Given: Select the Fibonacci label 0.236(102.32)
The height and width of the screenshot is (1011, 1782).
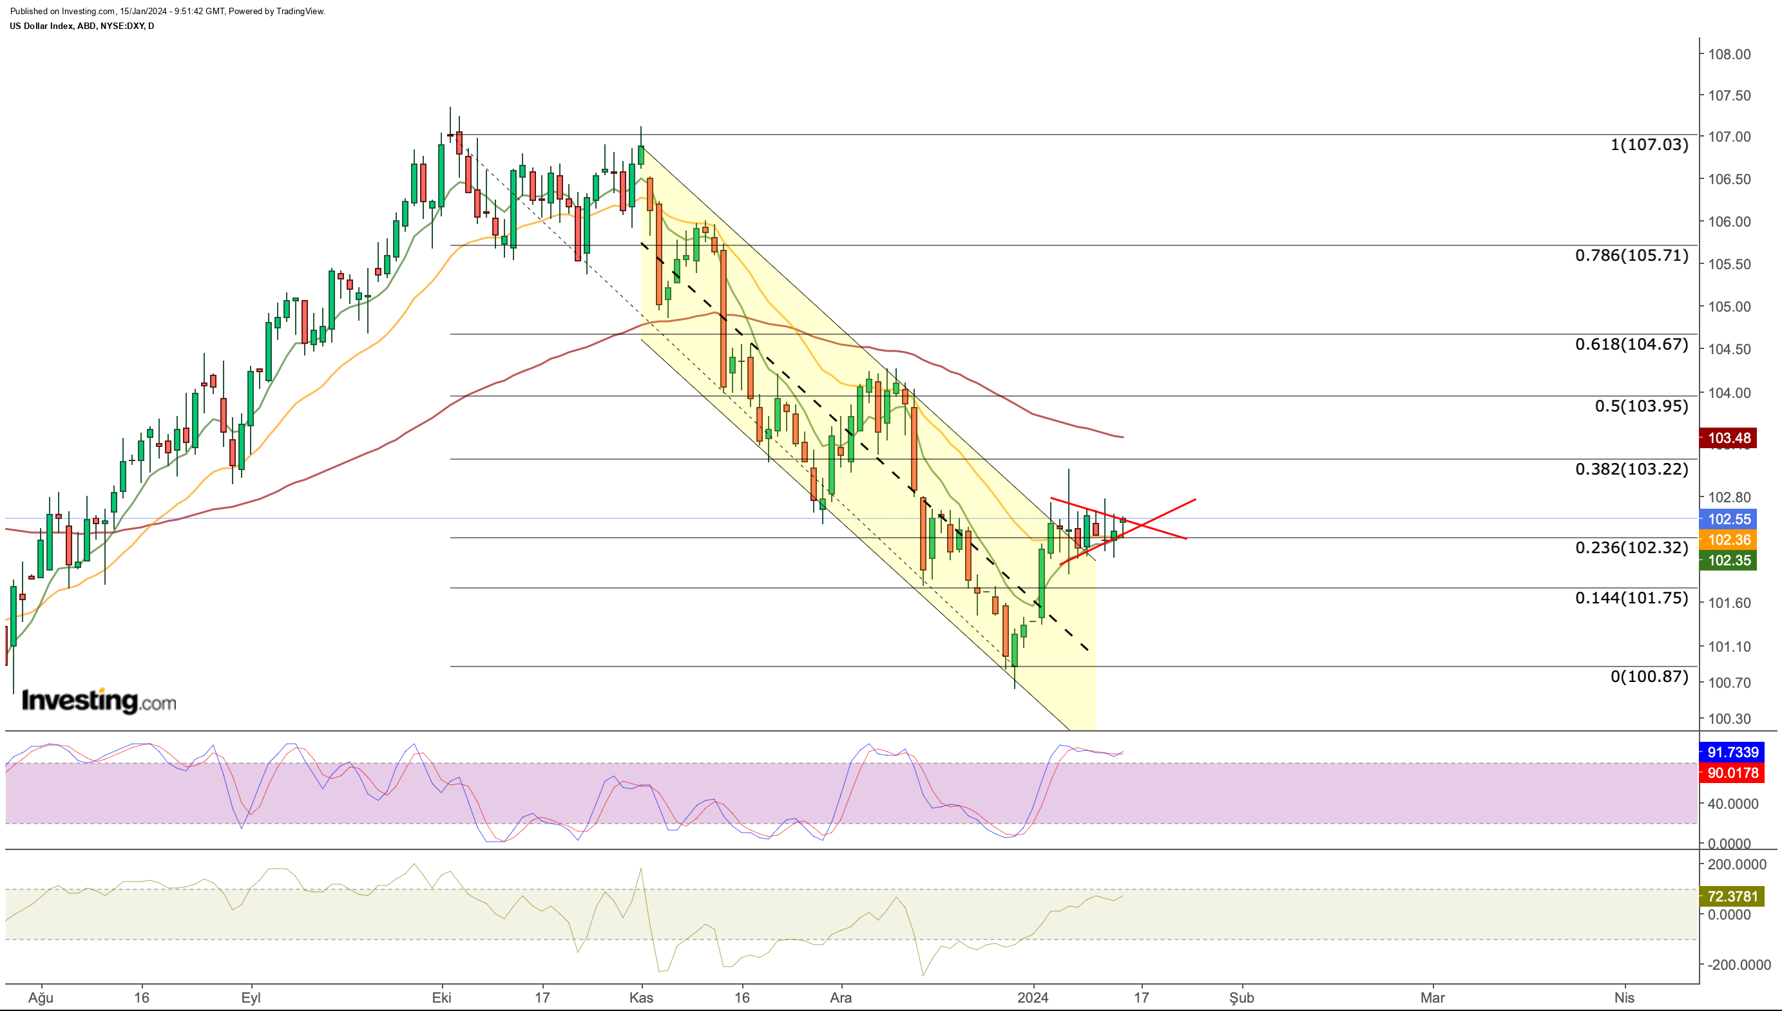Looking at the screenshot, I should [1631, 547].
